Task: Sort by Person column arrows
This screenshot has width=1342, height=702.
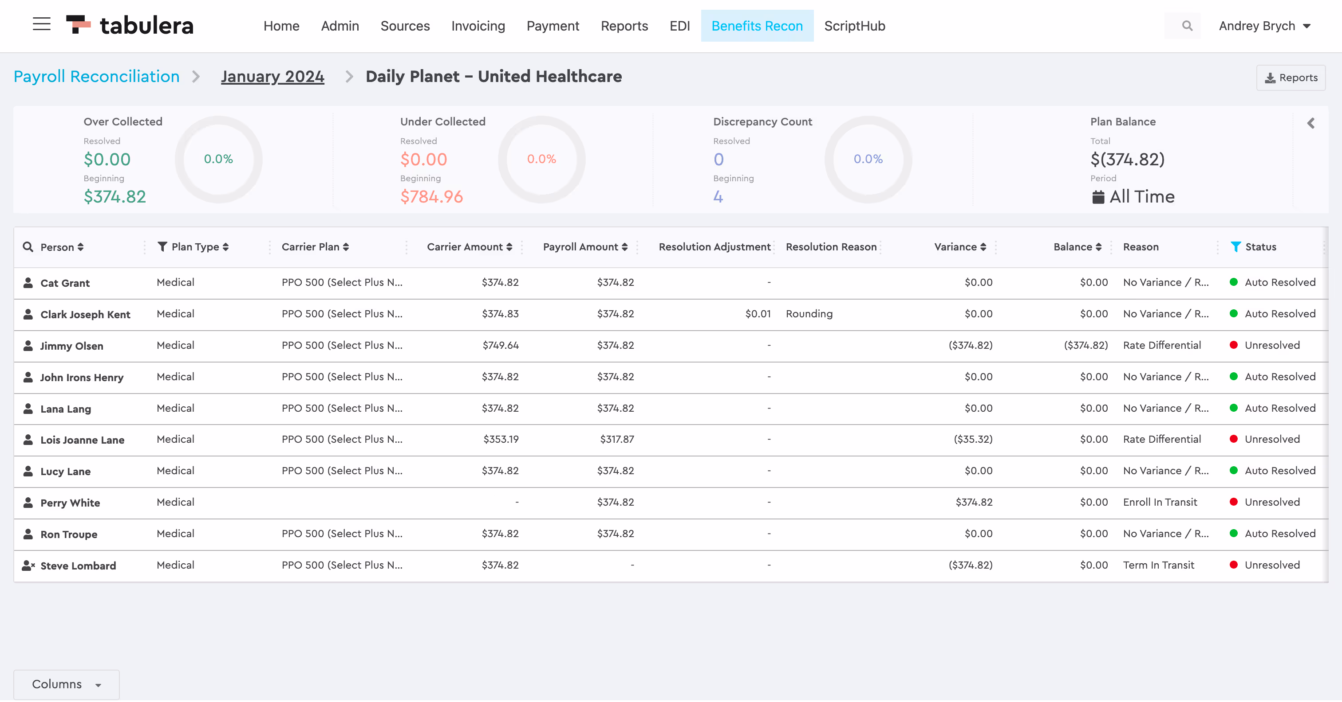Action: [81, 247]
